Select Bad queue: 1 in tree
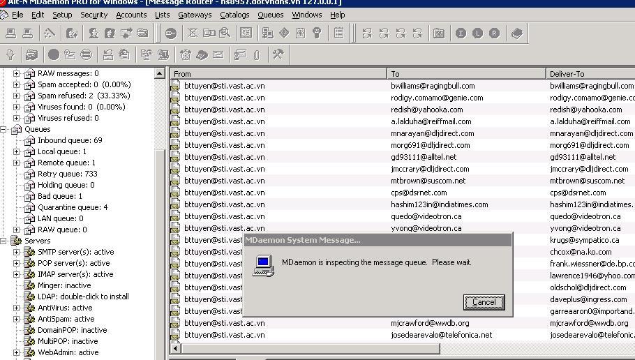This screenshot has height=360, width=635. (60, 196)
